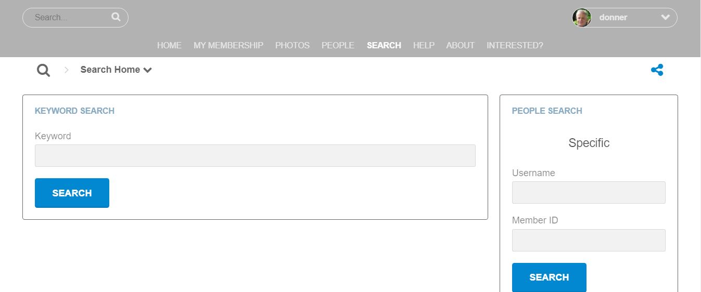Click the Keyword text field
The image size is (701, 292).
(255, 155)
